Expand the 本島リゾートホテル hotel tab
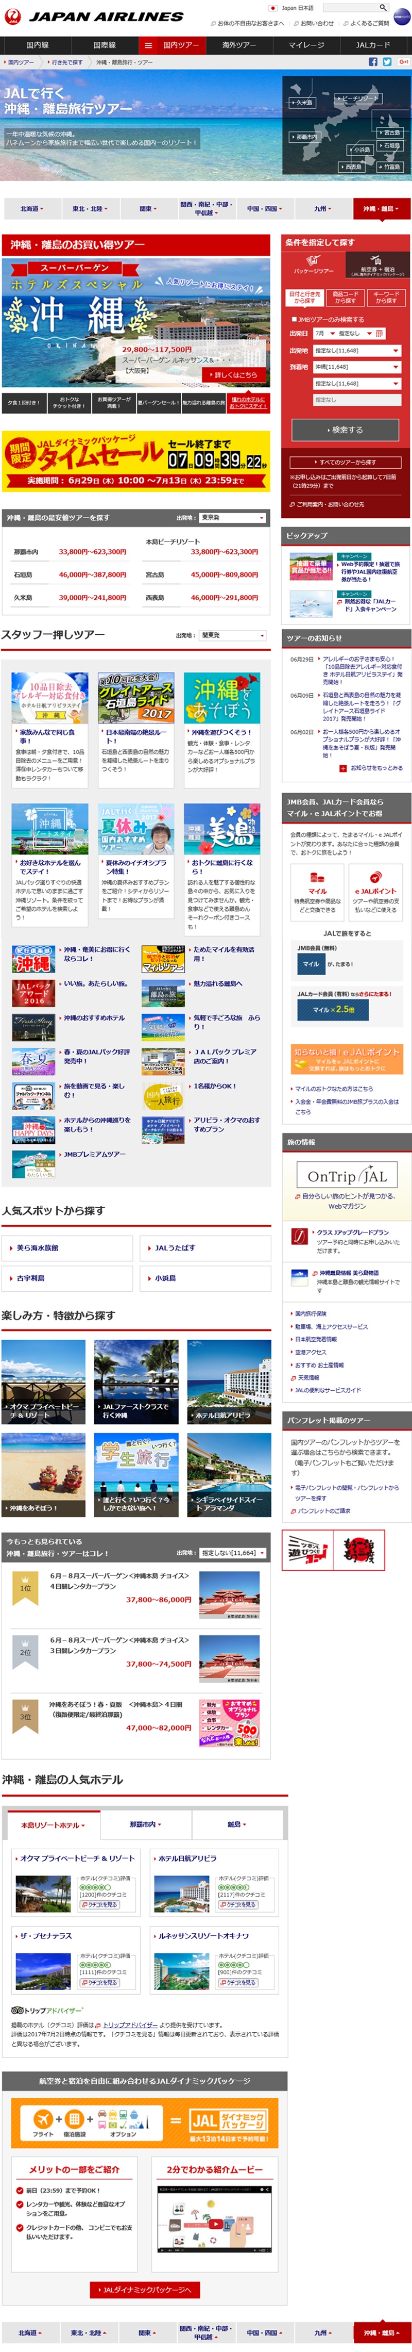The height and width of the screenshot is (2352, 412). [53, 1825]
